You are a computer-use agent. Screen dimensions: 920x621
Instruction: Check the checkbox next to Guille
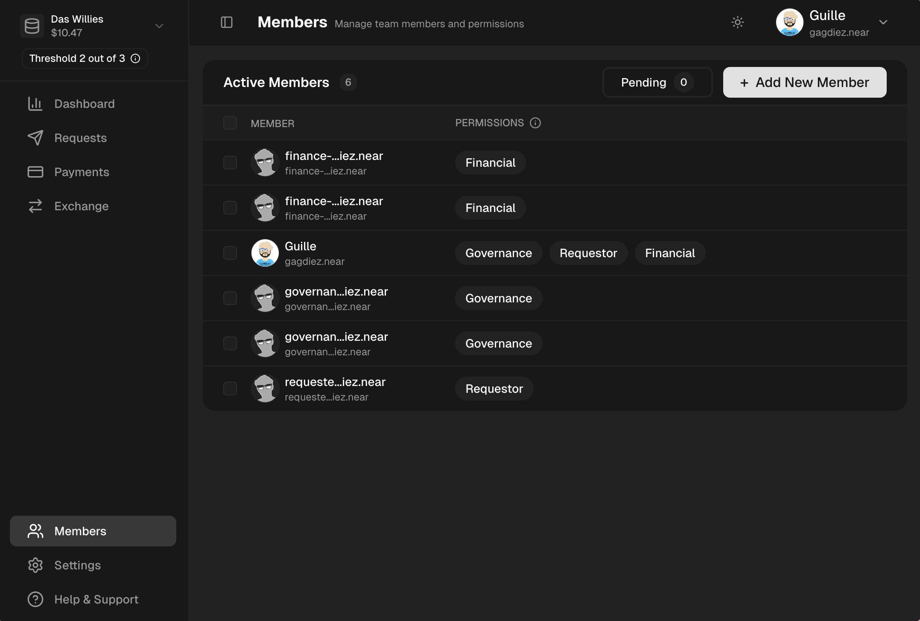[x=230, y=252]
